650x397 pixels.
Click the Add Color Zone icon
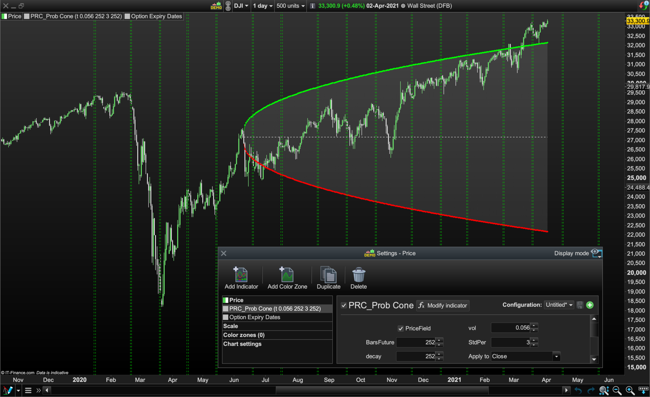[x=287, y=275]
